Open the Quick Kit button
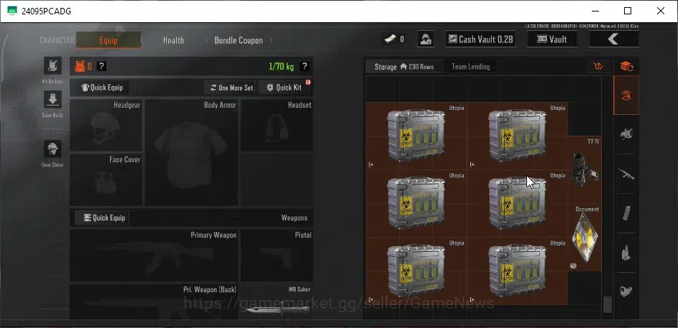The height and width of the screenshot is (328, 678). 284,88
